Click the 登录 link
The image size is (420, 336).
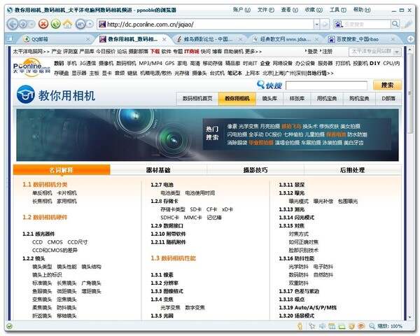pos(312,51)
